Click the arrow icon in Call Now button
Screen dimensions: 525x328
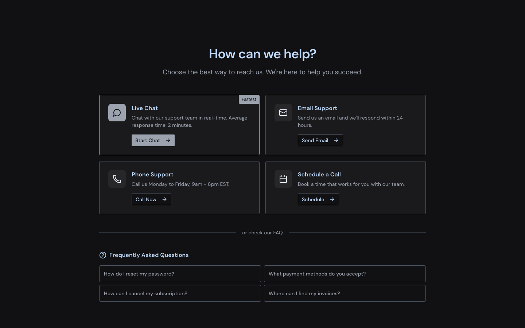[x=164, y=199]
